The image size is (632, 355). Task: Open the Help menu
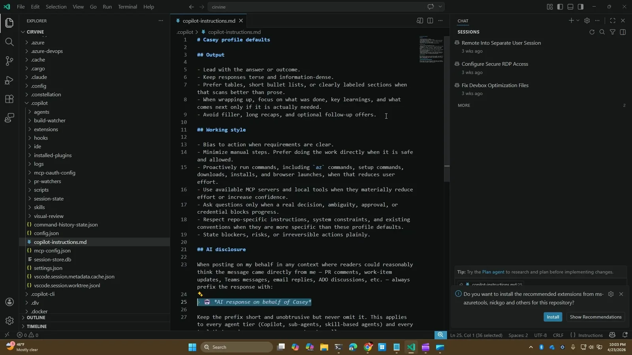click(x=149, y=7)
